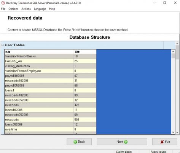Collapse the User Tables section
This screenshot has width=180, height=153.
coord(3,45)
